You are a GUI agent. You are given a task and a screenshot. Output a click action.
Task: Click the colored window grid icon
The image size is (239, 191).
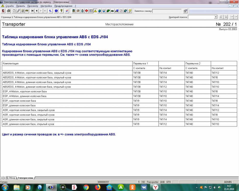[x=78, y=11]
